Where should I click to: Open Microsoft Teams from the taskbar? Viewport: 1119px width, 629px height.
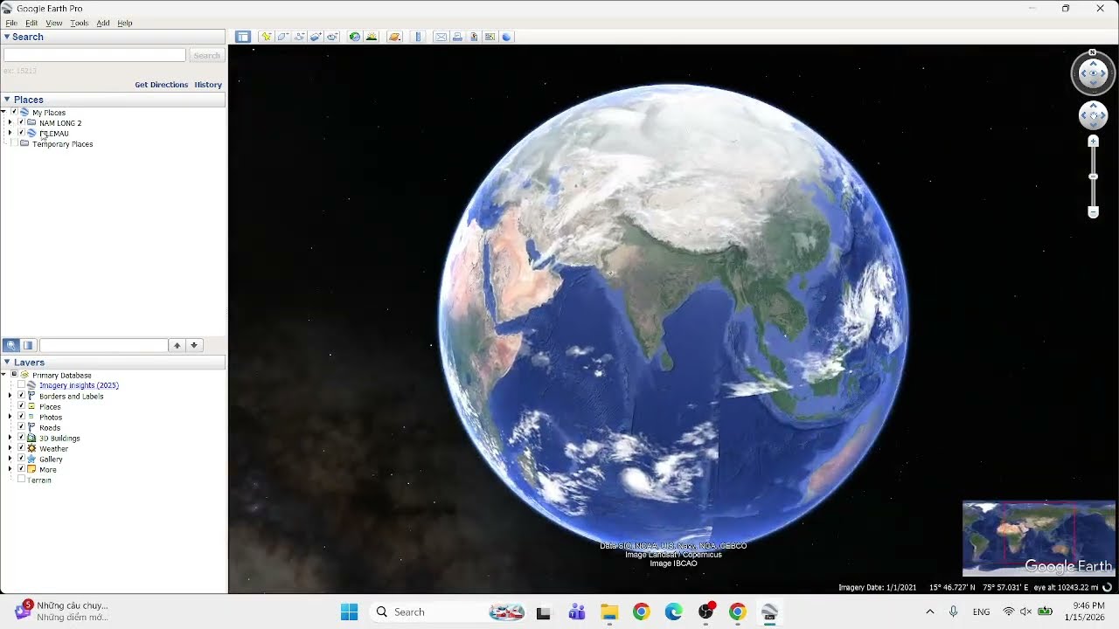(577, 612)
